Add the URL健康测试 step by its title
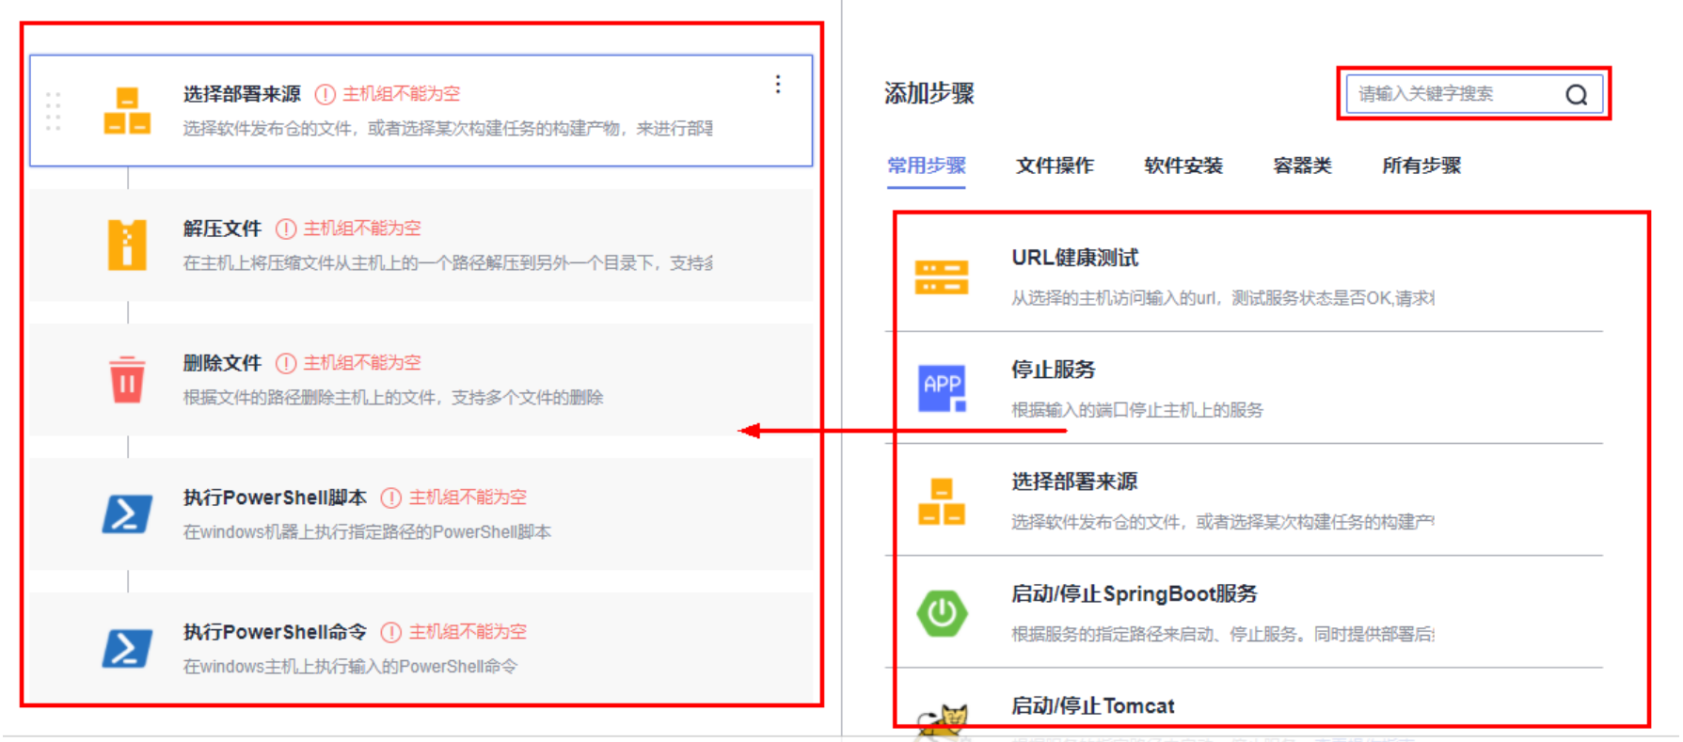The image size is (1683, 742). click(1074, 258)
